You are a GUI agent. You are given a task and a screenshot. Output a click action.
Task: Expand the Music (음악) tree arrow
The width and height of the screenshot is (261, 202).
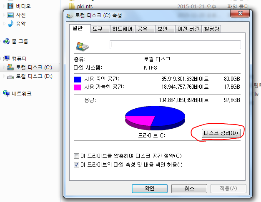pos(5,24)
